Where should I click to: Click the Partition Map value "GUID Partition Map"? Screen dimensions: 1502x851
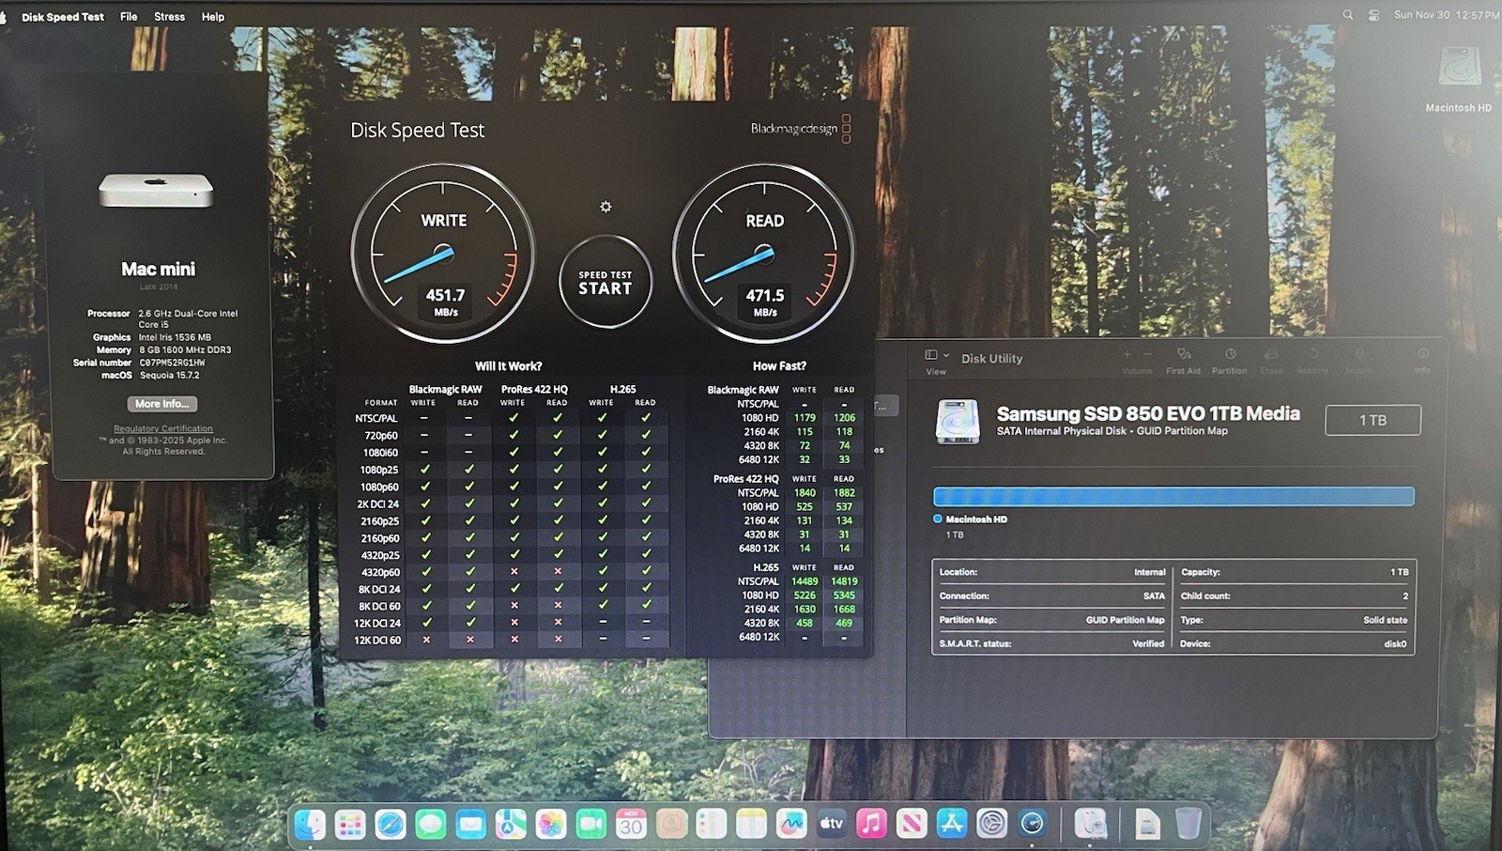pos(1125,620)
